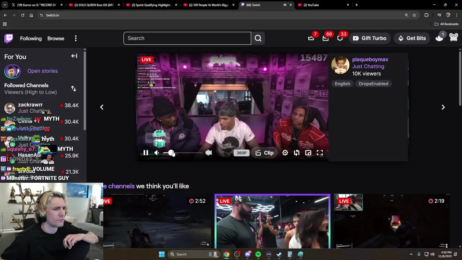
Task: Open notifications inbox with 66 badge
Action: coord(326,38)
